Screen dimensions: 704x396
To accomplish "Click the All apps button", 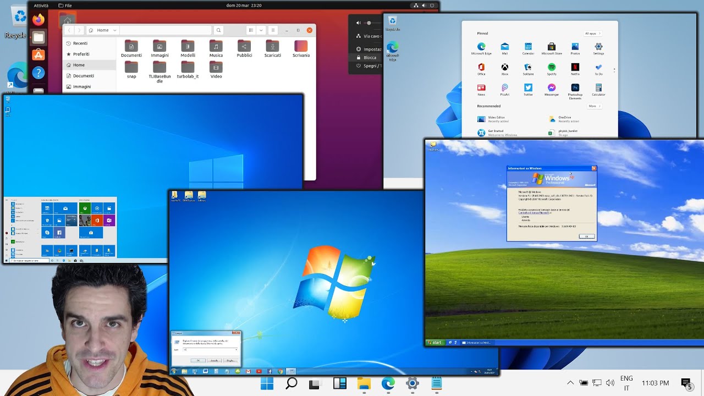I will click(592, 34).
